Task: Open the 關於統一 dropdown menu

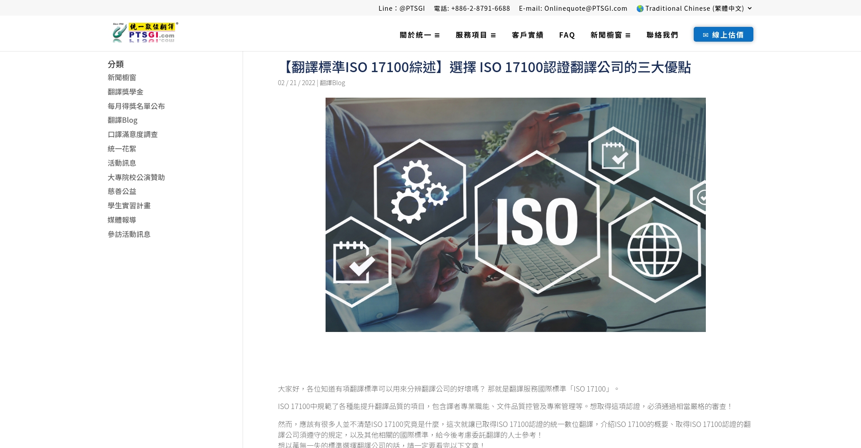Action: click(x=416, y=35)
